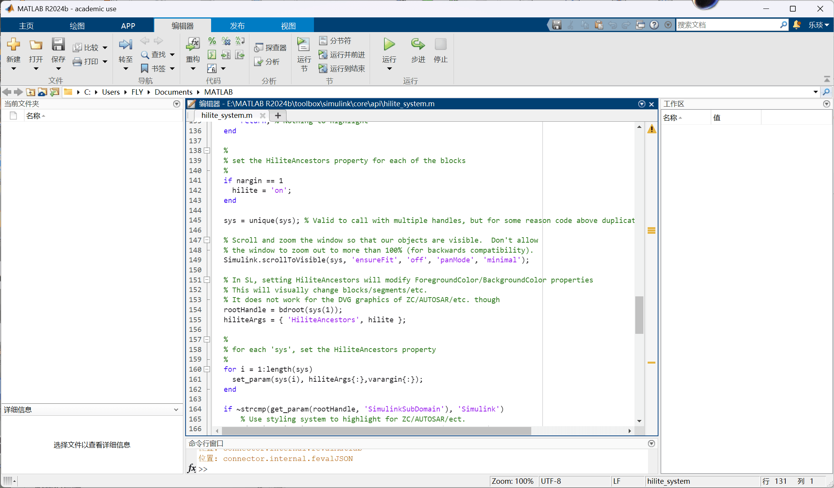Click the quick-access save icon in title toolbar
This screenshot has height=488, width=834.
(557, 25)
